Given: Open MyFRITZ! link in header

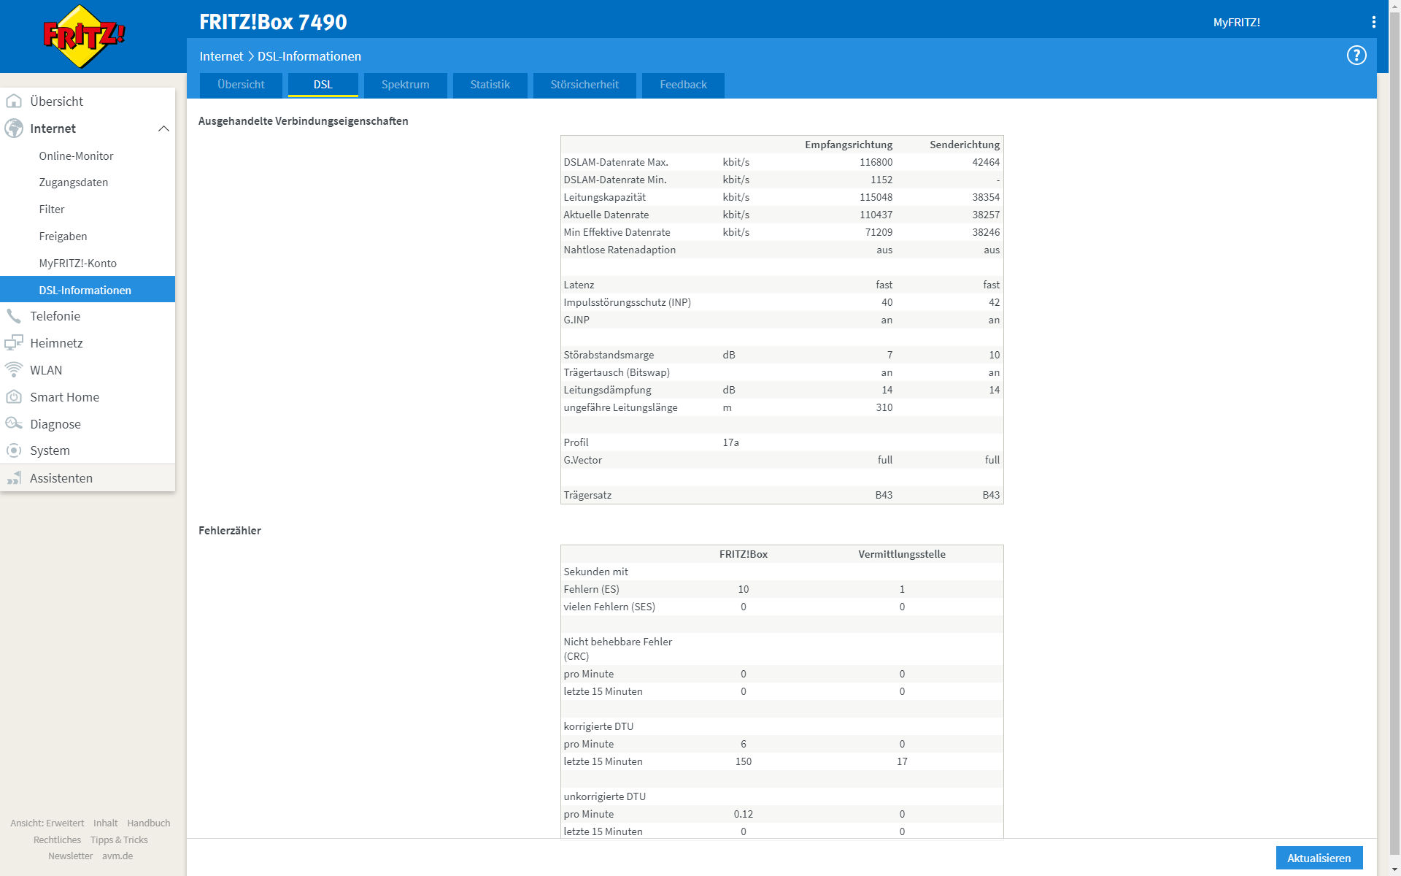Looking at the screenshot, I should (x=1236, y=22).
